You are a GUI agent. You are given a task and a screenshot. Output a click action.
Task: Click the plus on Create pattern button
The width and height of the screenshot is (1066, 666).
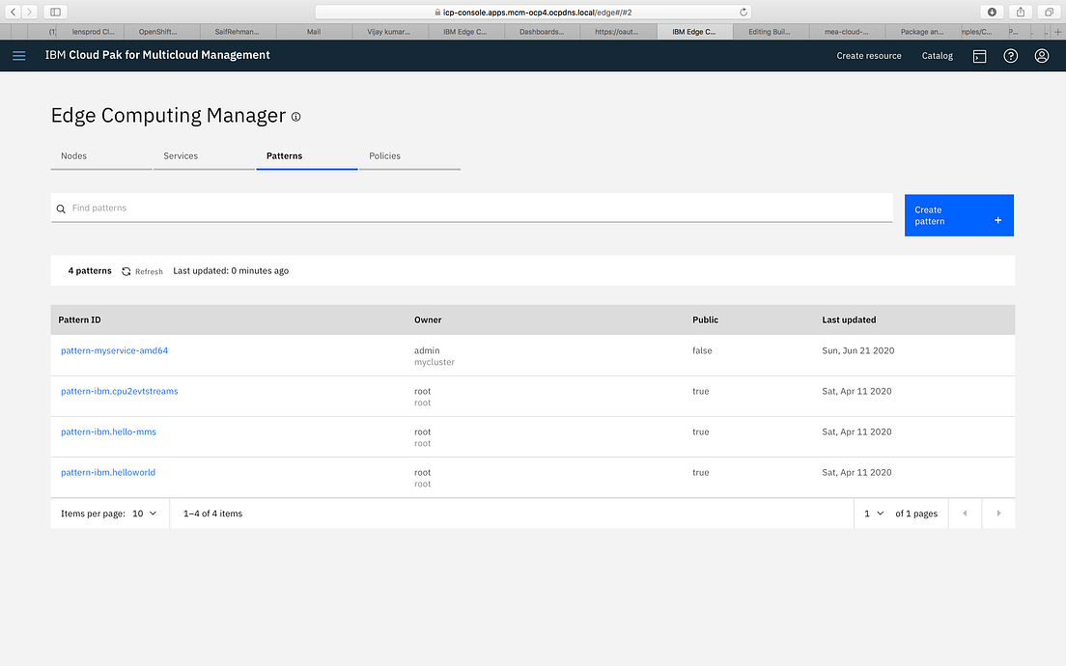pos(997,219)
